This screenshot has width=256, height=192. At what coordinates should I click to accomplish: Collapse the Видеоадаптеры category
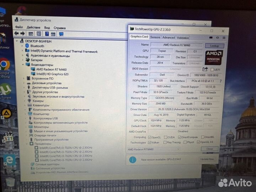23,64
